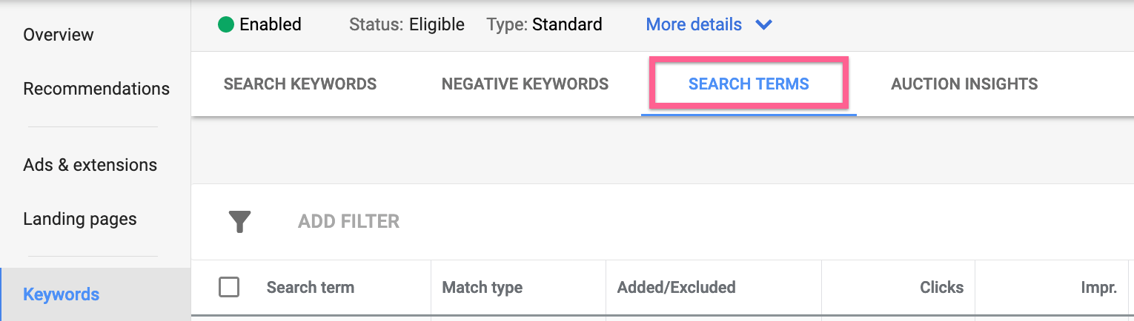Screen dimensions: 1134x321
Task: Open Ads & extensions page
Action: (x=90, y=165)
